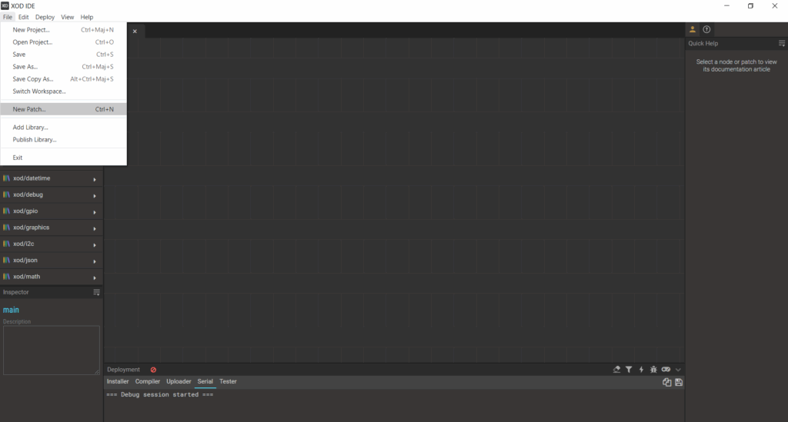Click the 'Debug session started' log line

tap(160, 394)
